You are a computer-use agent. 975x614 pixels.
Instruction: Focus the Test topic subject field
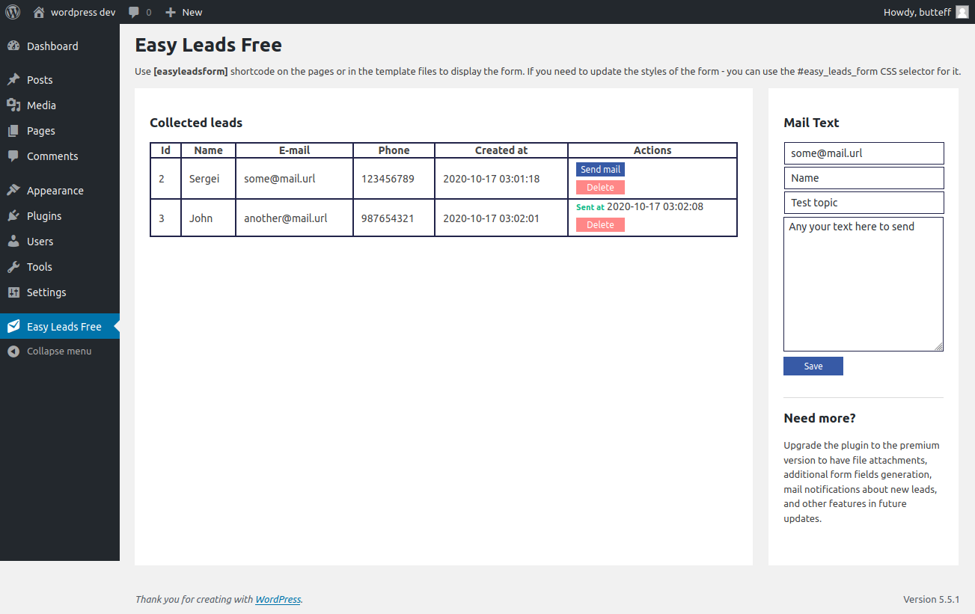click(864, 203)
